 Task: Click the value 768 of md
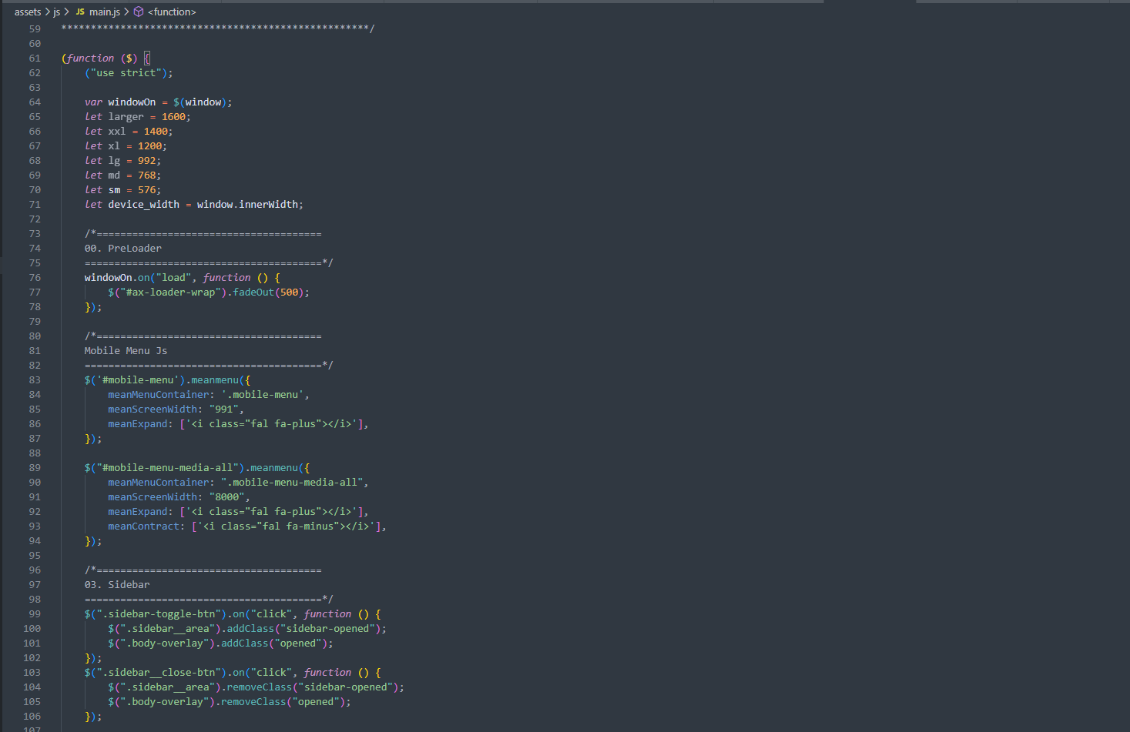tap(146, 175)
